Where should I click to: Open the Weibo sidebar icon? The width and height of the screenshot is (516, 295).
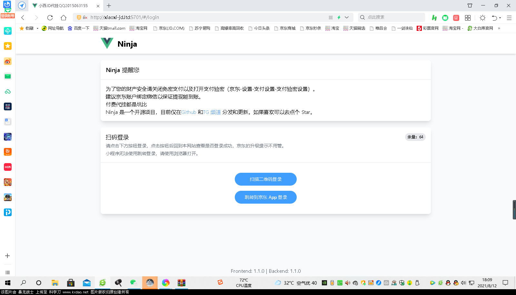pos(8,61)
